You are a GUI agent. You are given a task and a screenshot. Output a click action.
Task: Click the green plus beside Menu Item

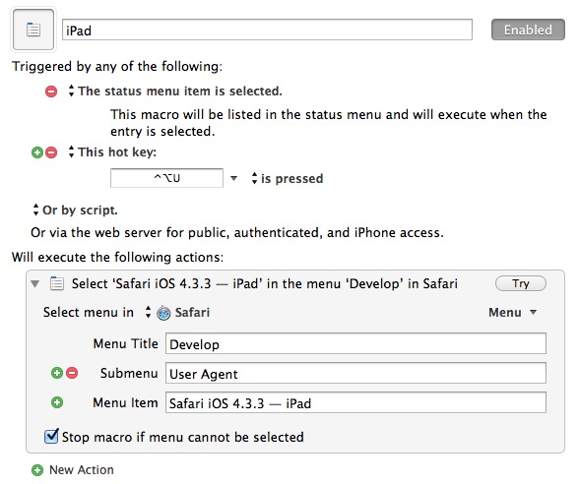pyautogui.click(x=57, y=402)
